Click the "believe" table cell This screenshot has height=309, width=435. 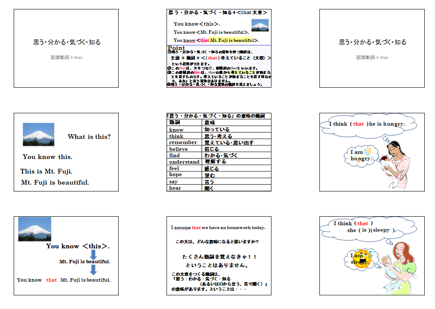pyautogui.click(x=184, y=149)
